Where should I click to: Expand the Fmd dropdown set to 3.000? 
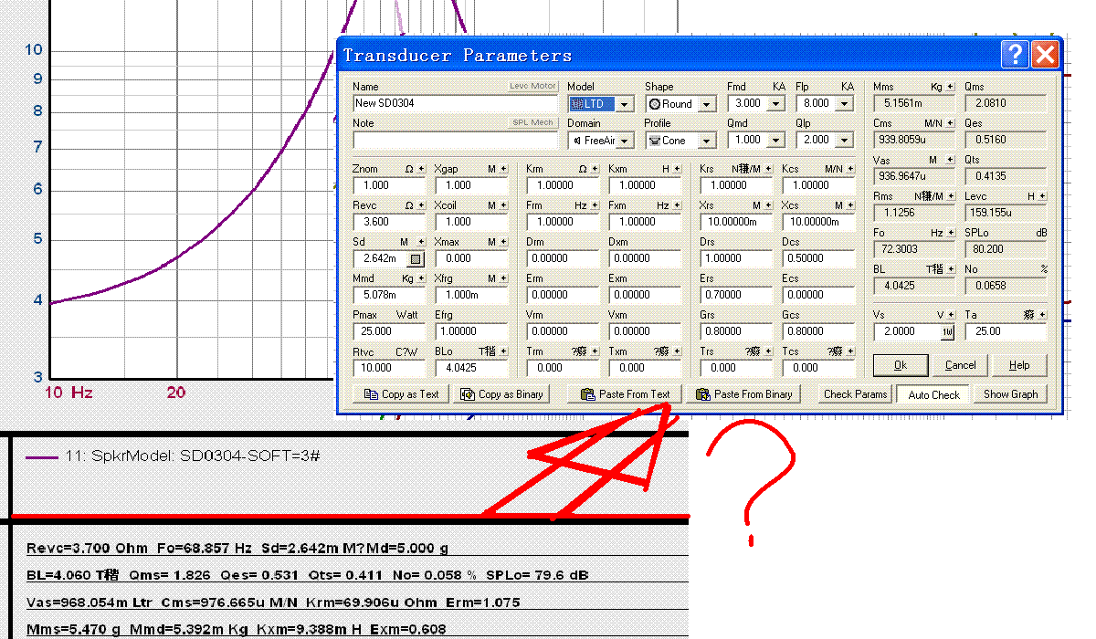click(776, 104)
